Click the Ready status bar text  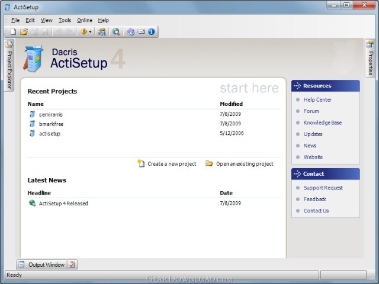click(x=14, y=275)
